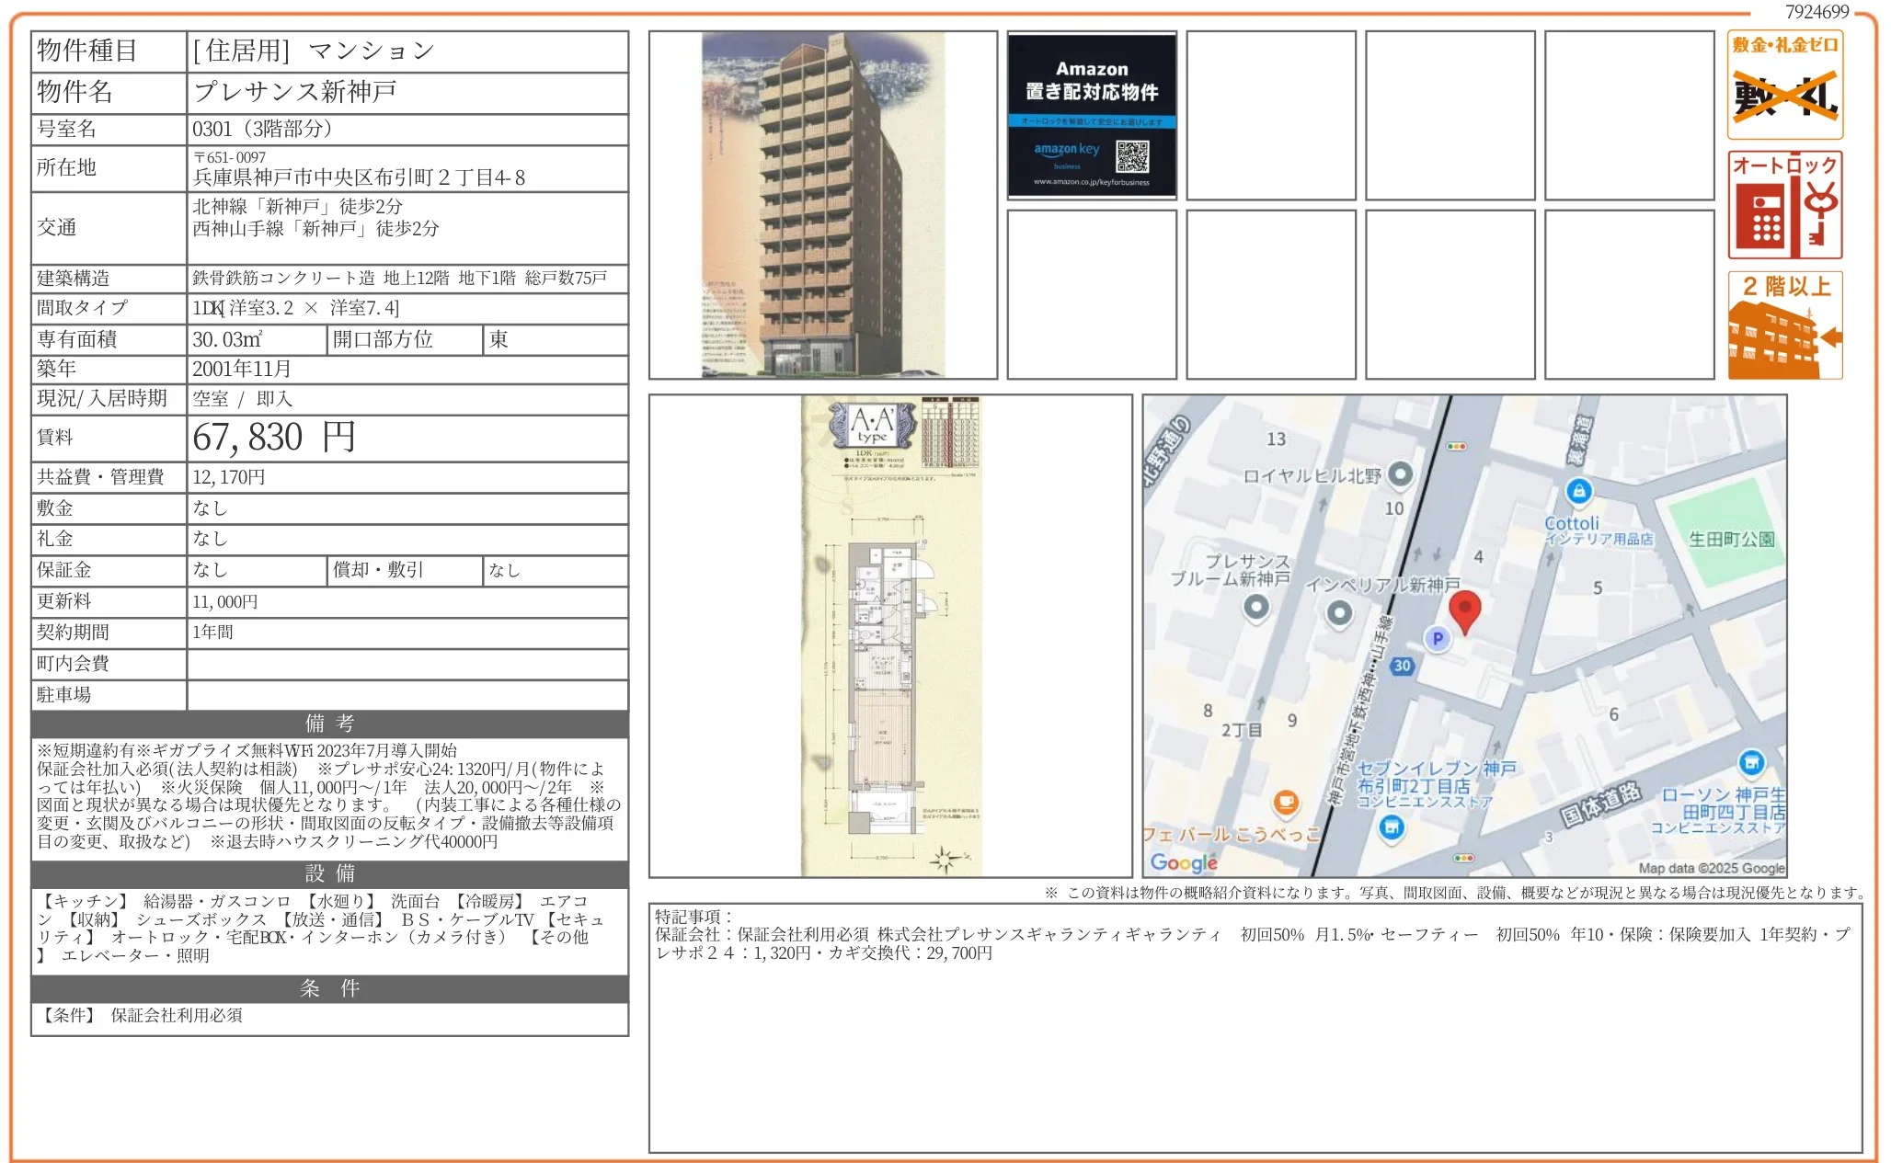Click the プレサンスブルーム新神戸 map marker
Image resolution: width=1891 pixels, height=1163 pixels.
point(1255,607)
